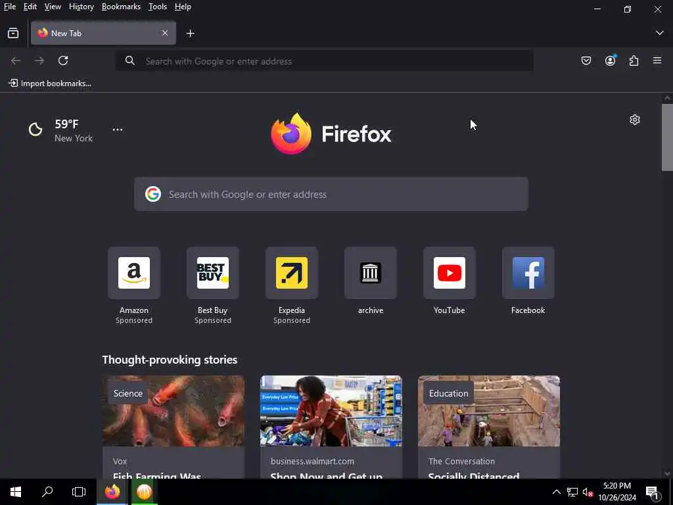Open Windows Task View

pyautogui.click(x=79, y=492)
